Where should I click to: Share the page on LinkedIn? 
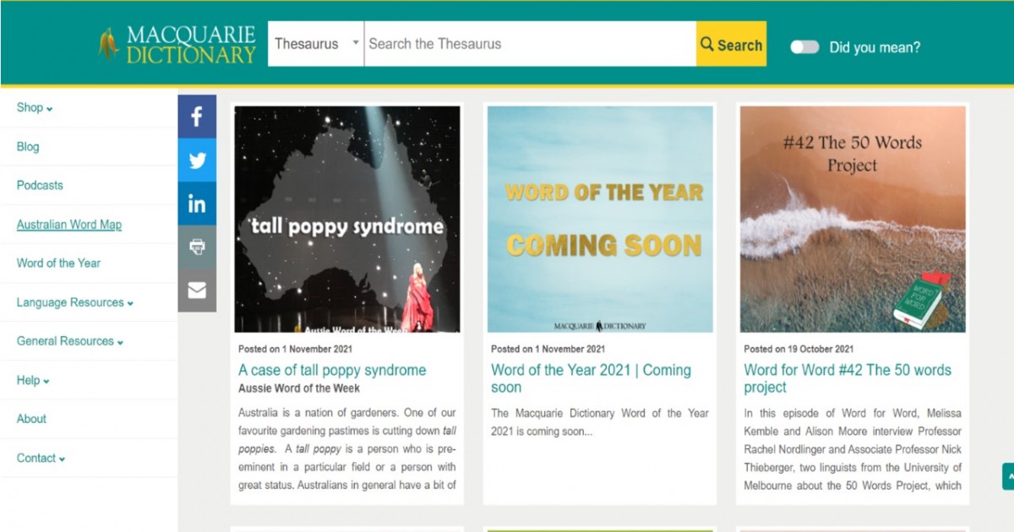(x=197, y=204)
